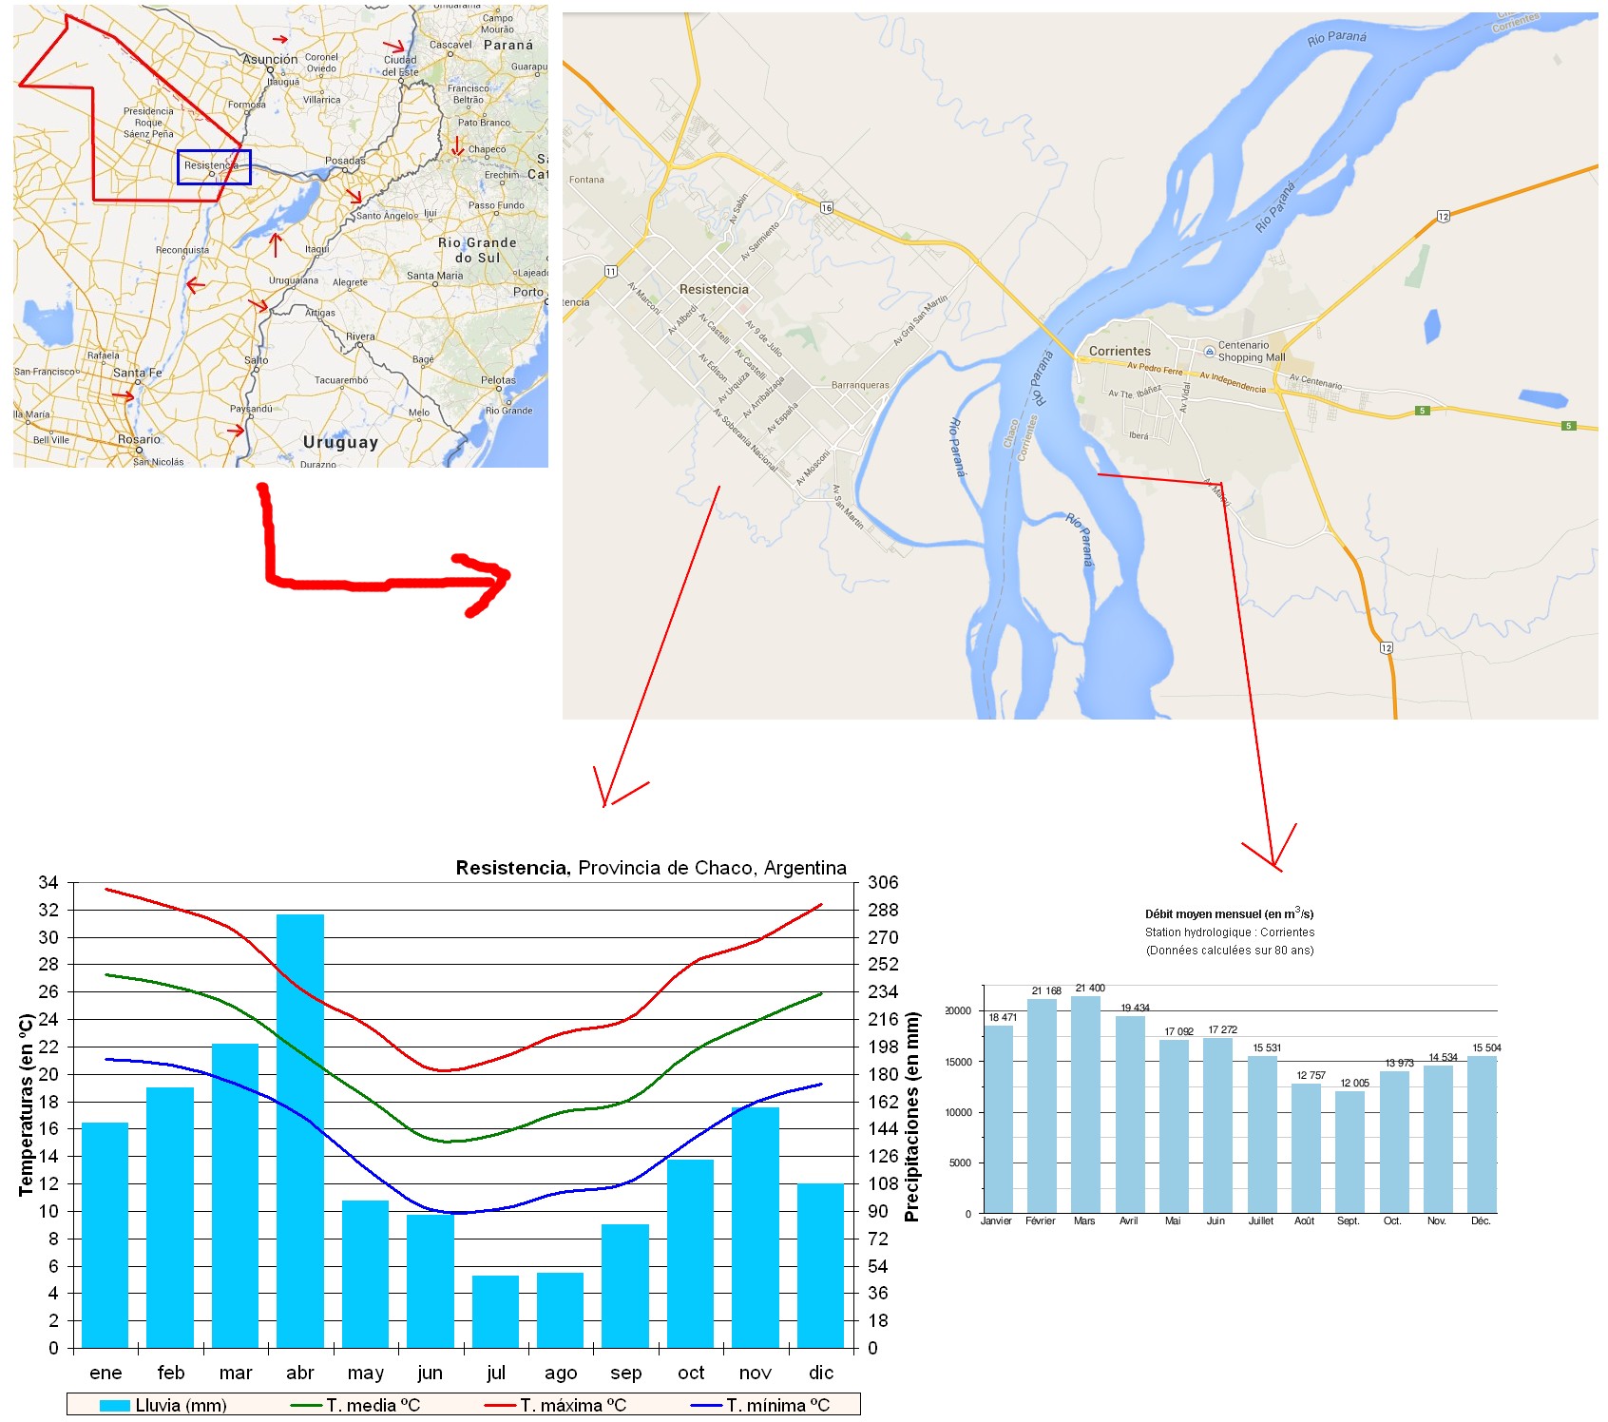Screen dimensions: 1608x1422
Task: Click the Sept. bar in the discharge chart
Action: tap(1350, 1152)
